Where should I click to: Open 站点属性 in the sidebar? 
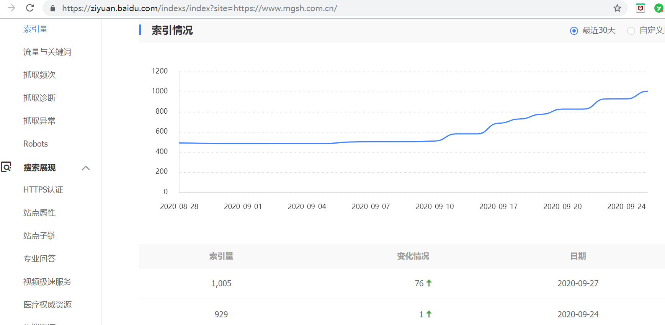(x=39, y=213)
